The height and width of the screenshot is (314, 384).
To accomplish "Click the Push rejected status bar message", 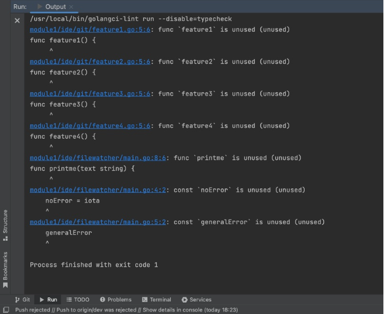I will click(126, 310).
